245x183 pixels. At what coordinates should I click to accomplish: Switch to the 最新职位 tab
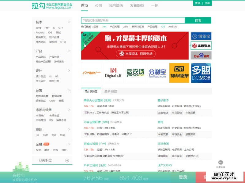[111, 91]
